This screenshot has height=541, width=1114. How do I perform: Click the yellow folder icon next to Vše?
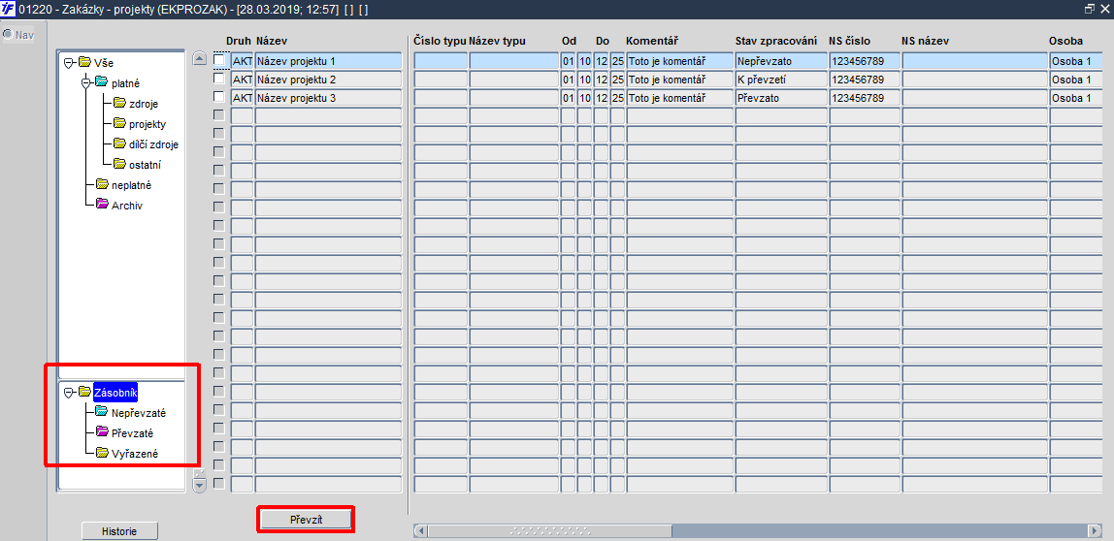tap(84, 62)
